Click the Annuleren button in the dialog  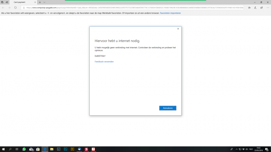click(168, 108)
